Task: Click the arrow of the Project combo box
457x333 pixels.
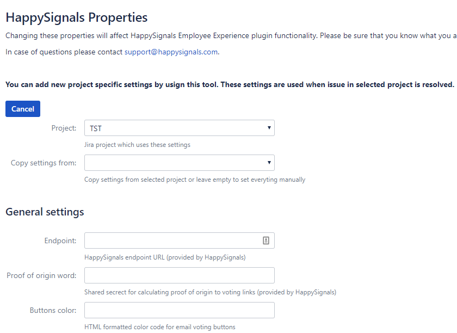Action: click(269, 128)
